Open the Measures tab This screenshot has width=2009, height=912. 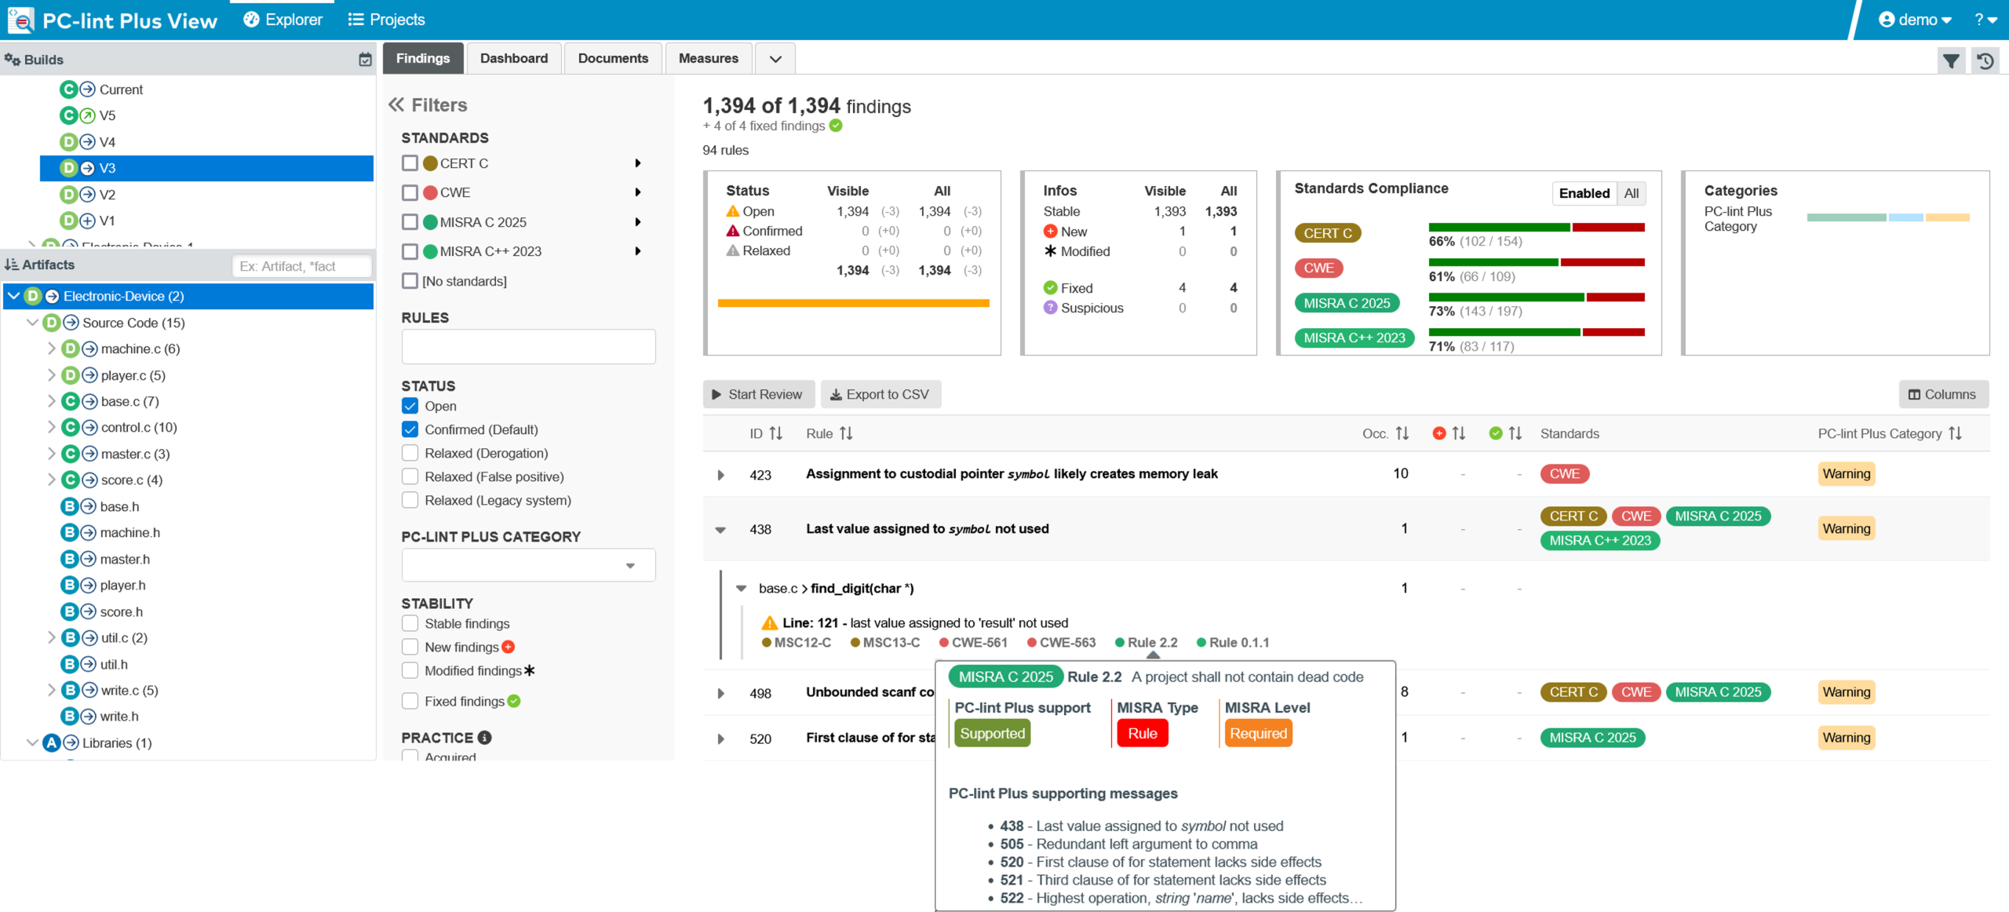pos(708,59)
